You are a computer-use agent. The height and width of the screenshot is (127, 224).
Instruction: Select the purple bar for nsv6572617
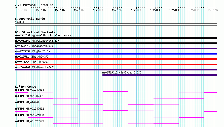coord(116,48)
